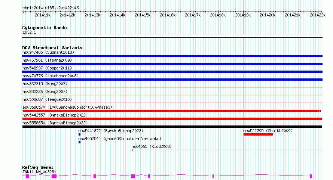Open the nsv548997 (Cooper2011) variant entry

47,68
